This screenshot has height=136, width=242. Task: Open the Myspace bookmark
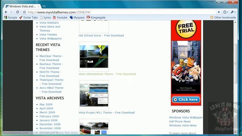77,18
